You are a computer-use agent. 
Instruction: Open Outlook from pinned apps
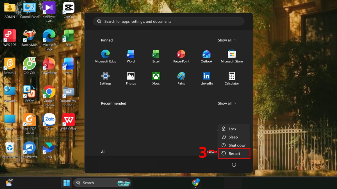tap(206, 56)
